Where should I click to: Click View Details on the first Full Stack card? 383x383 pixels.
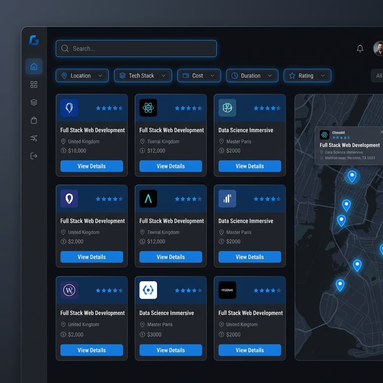coord(91,166)
